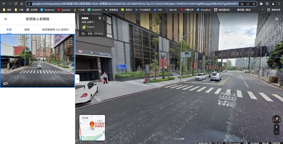Zoom in with the plus button
This screenshot has height=144, width=283.
[x=276, y=127]
